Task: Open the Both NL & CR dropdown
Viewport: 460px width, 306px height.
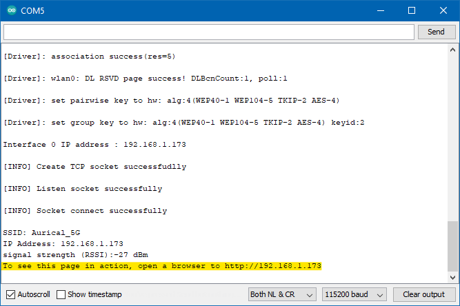Action: click(x=283, y=294)
